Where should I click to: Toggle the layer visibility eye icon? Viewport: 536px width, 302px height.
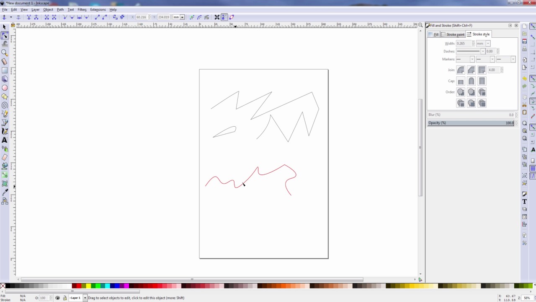(58, 298)
